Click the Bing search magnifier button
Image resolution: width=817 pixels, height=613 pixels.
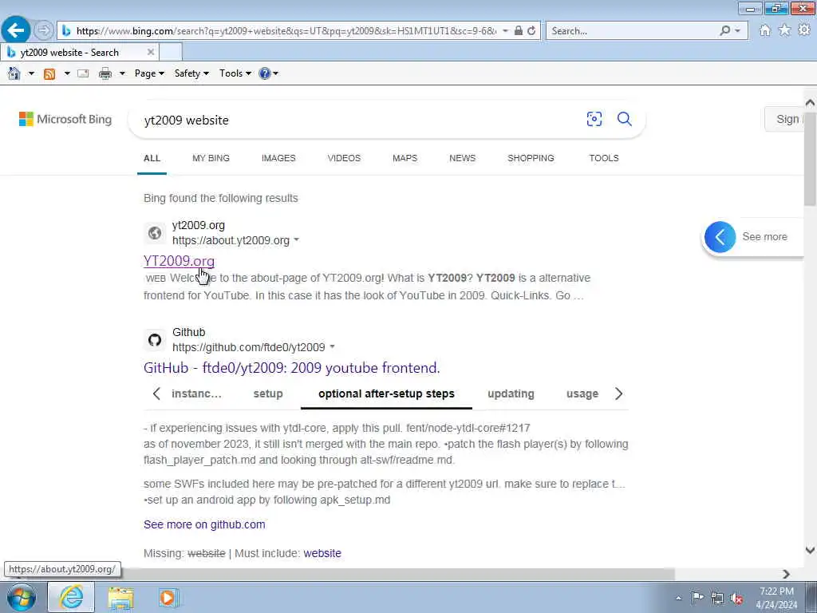coord(624,120)
